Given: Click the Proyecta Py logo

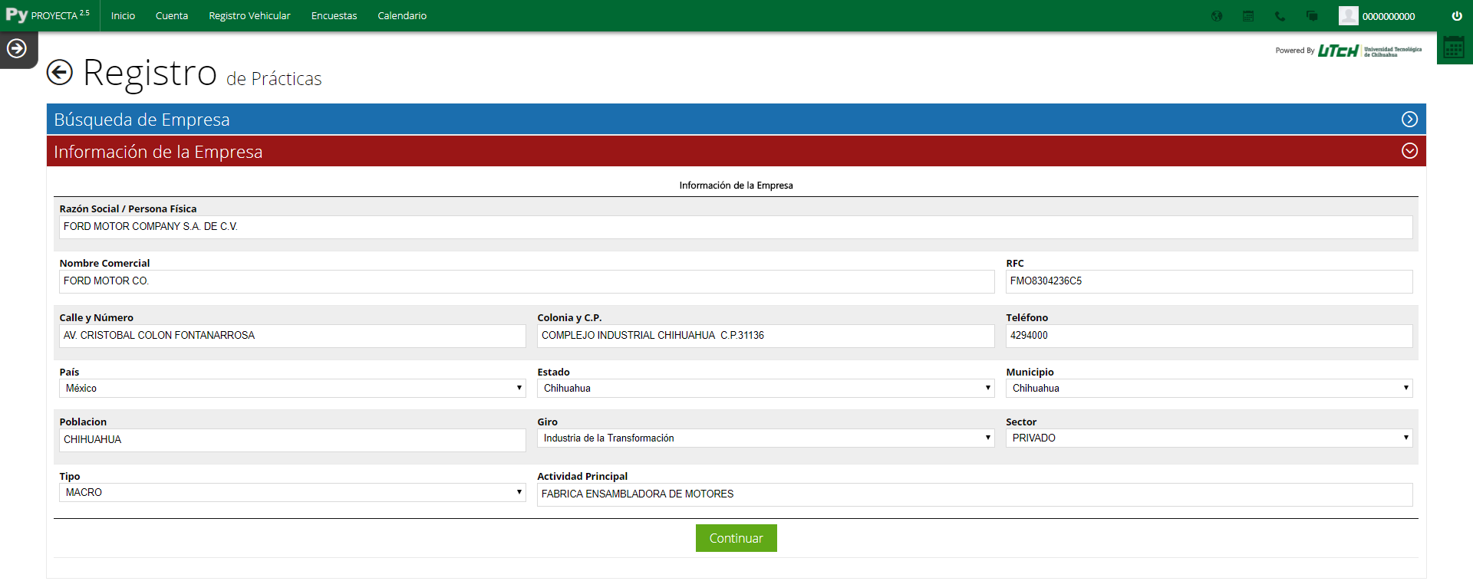Looking at the screenshot, I should click(x=48, y=15).
